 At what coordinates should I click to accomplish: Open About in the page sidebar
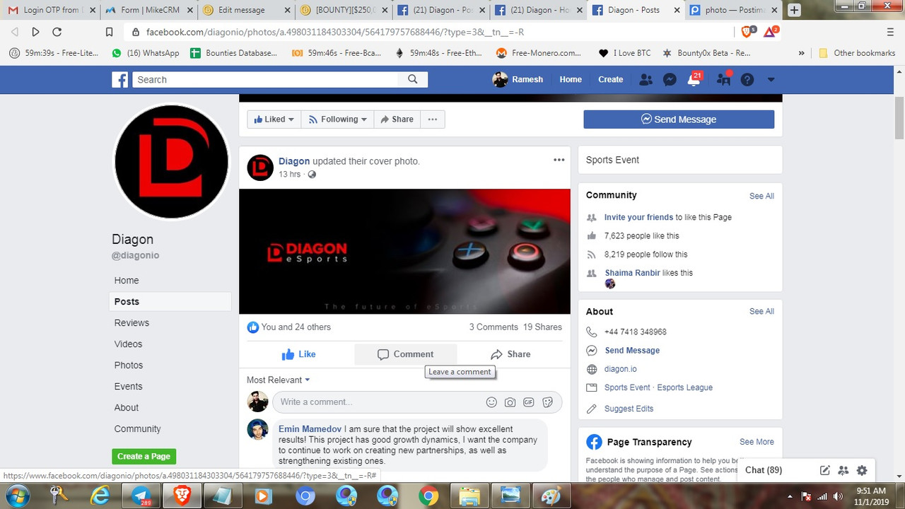[x=127, y=408]
